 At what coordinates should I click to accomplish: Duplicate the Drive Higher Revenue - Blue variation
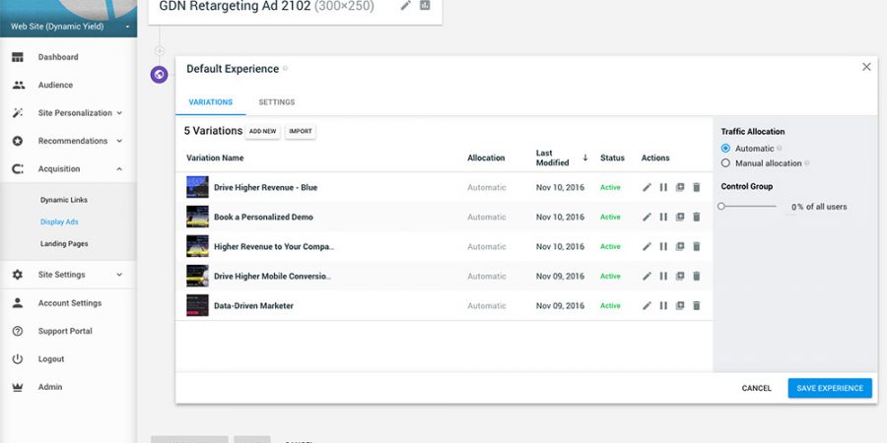680,188
